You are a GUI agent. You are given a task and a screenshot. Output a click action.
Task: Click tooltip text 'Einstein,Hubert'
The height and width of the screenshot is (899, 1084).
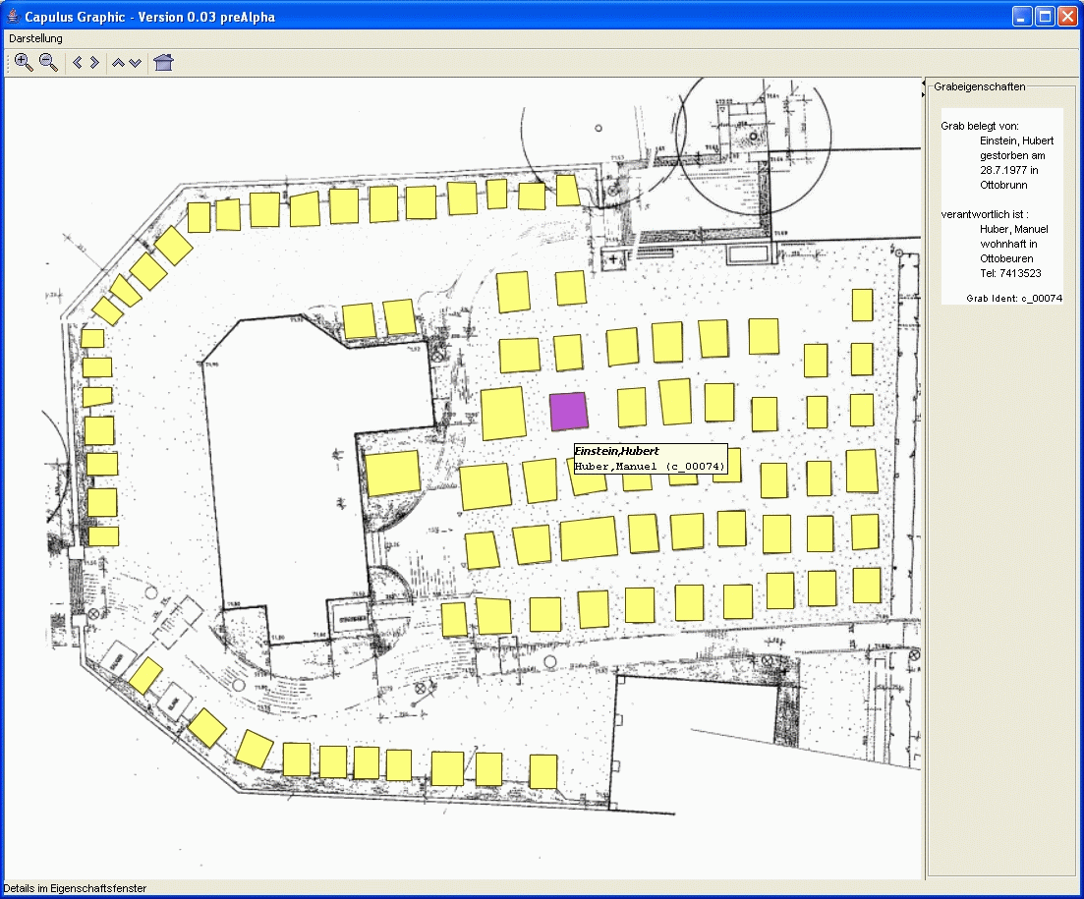[616, 451]
